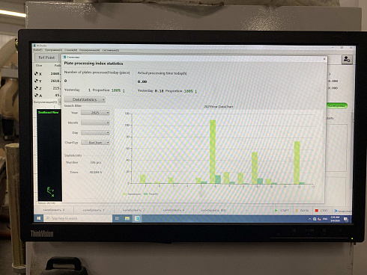The height and width of the screenshot is (275, 367).
Task: Click the red stop icon
Action: [317, 211]
